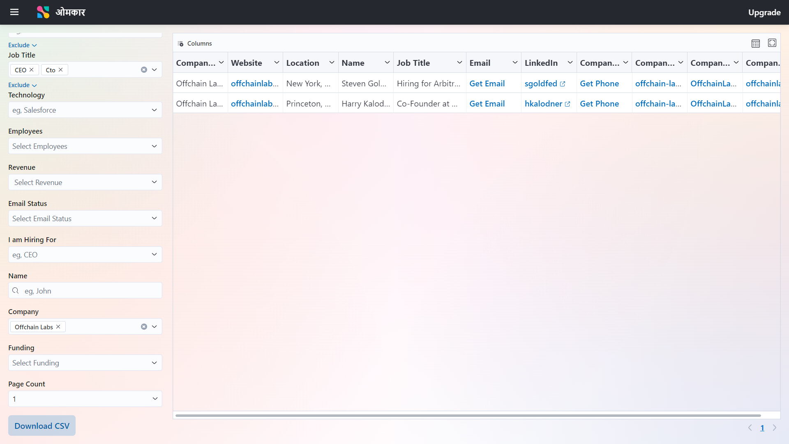The image size is (789, 444).
Task: Open the Select Funding dropdown
Action: tap(85, 363)
